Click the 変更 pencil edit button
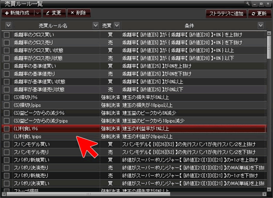 point(54,13)
